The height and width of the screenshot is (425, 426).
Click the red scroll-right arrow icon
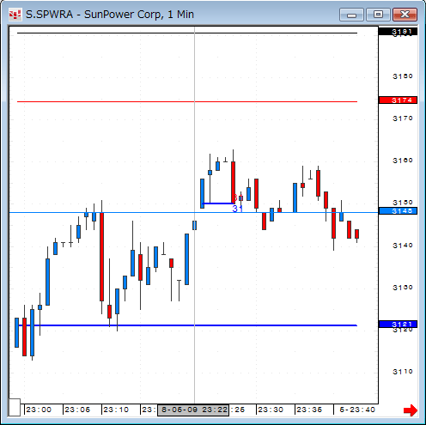(x=411, y=410)
